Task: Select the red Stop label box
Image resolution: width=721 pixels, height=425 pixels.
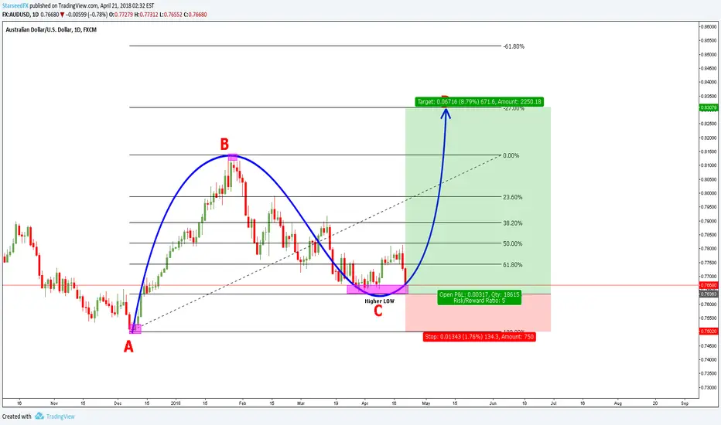Action: [479, 337]
